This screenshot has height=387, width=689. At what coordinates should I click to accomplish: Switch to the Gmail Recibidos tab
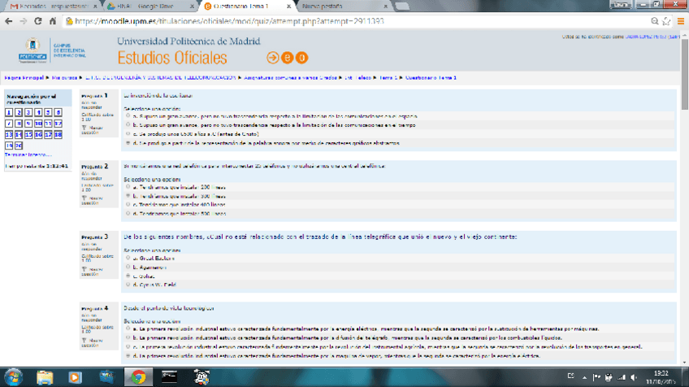tap(53, 7)
